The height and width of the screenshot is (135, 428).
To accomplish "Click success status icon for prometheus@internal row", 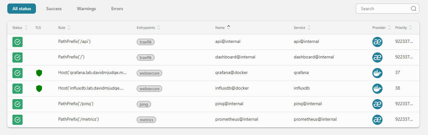I will [x=17, y=120].
